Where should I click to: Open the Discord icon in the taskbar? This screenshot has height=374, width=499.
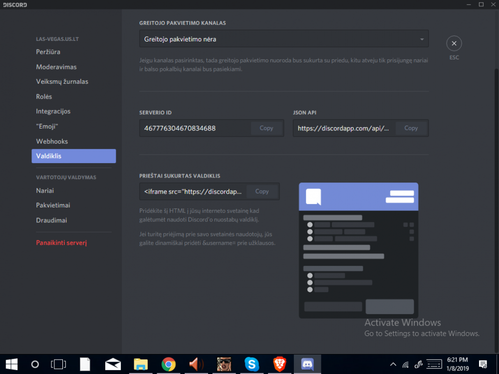click(307, 364)
